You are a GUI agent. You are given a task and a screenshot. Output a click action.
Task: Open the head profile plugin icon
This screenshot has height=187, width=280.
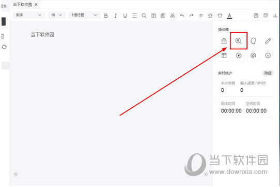point(253,41)
